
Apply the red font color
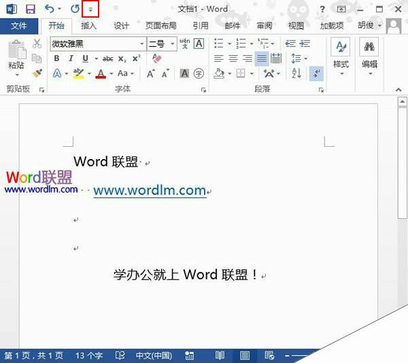point(101,74)
